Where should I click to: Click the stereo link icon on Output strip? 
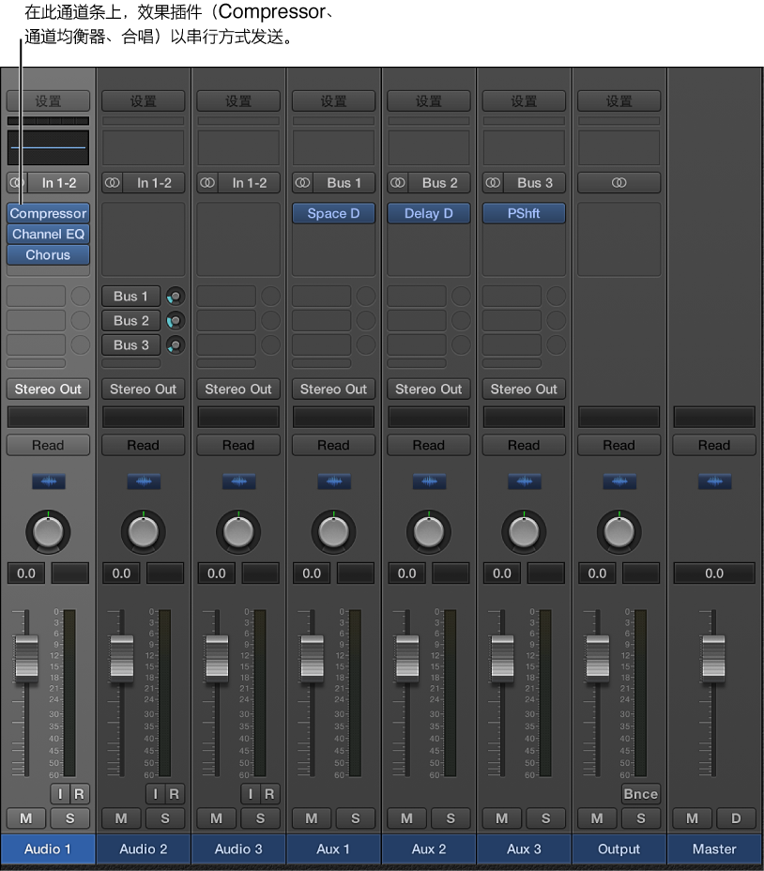coord(619,183)
